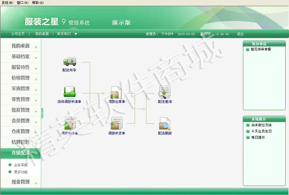The height and width of the screenshot is (195, 289).
Task: Click the 星期三 weekday label
Action: (205, 34)
